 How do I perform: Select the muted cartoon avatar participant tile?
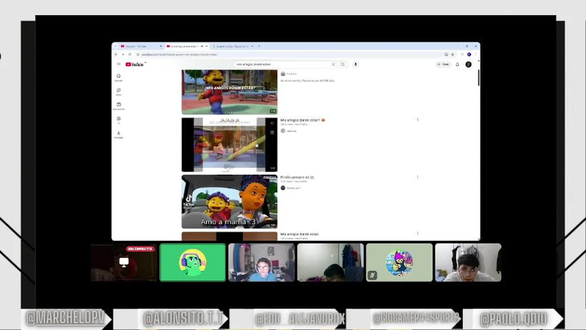click(399, 263)
